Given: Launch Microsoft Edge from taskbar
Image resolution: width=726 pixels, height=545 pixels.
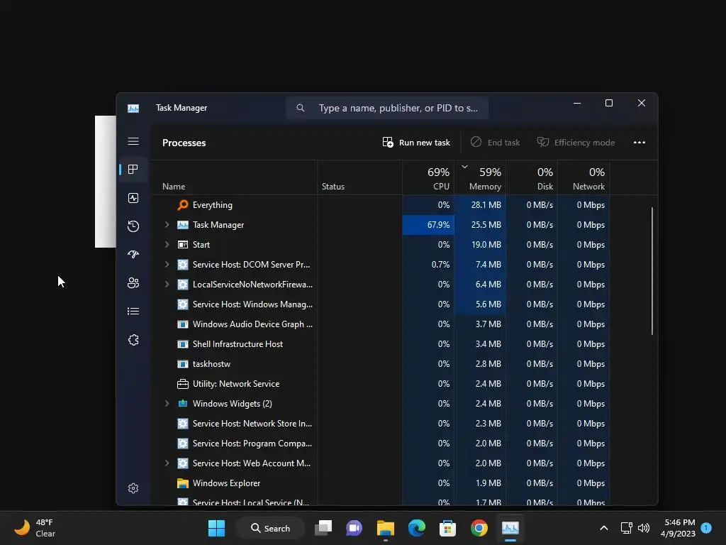Looking at the screenshot, I should 417,528.
